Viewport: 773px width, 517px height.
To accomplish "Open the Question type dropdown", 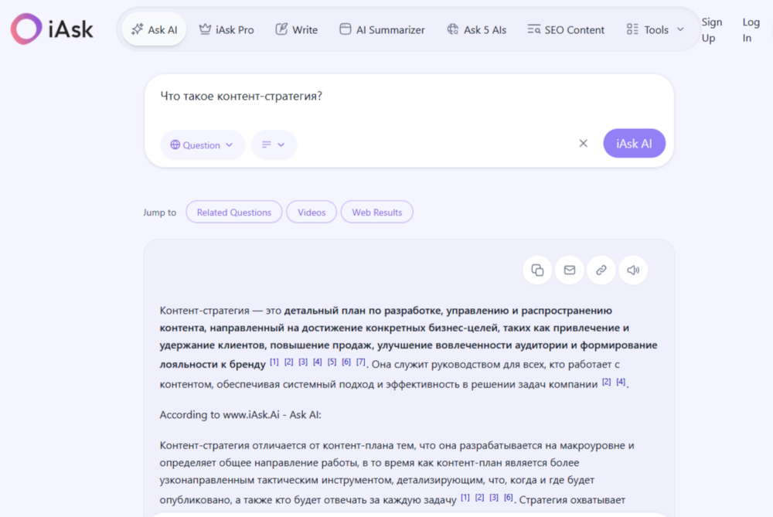I will 202,145.
